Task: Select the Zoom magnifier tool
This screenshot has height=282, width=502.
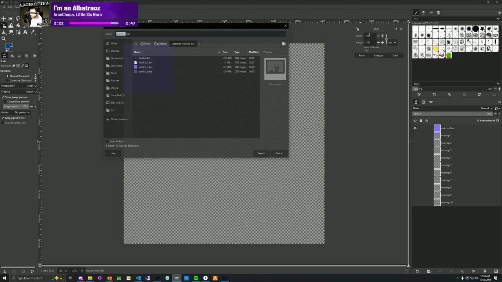Action: [x=4, y=38]
